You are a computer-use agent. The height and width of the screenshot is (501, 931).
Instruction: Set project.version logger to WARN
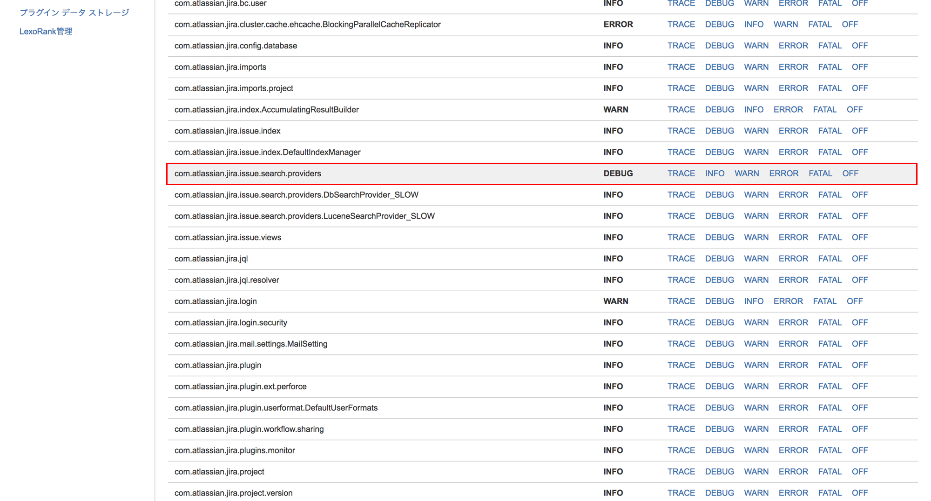[756, 493]
